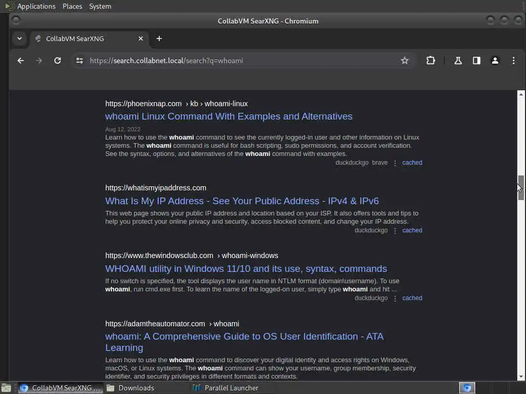Select the CollabVM SearXNG tab

pyautogui.click(x=89, y=38)
